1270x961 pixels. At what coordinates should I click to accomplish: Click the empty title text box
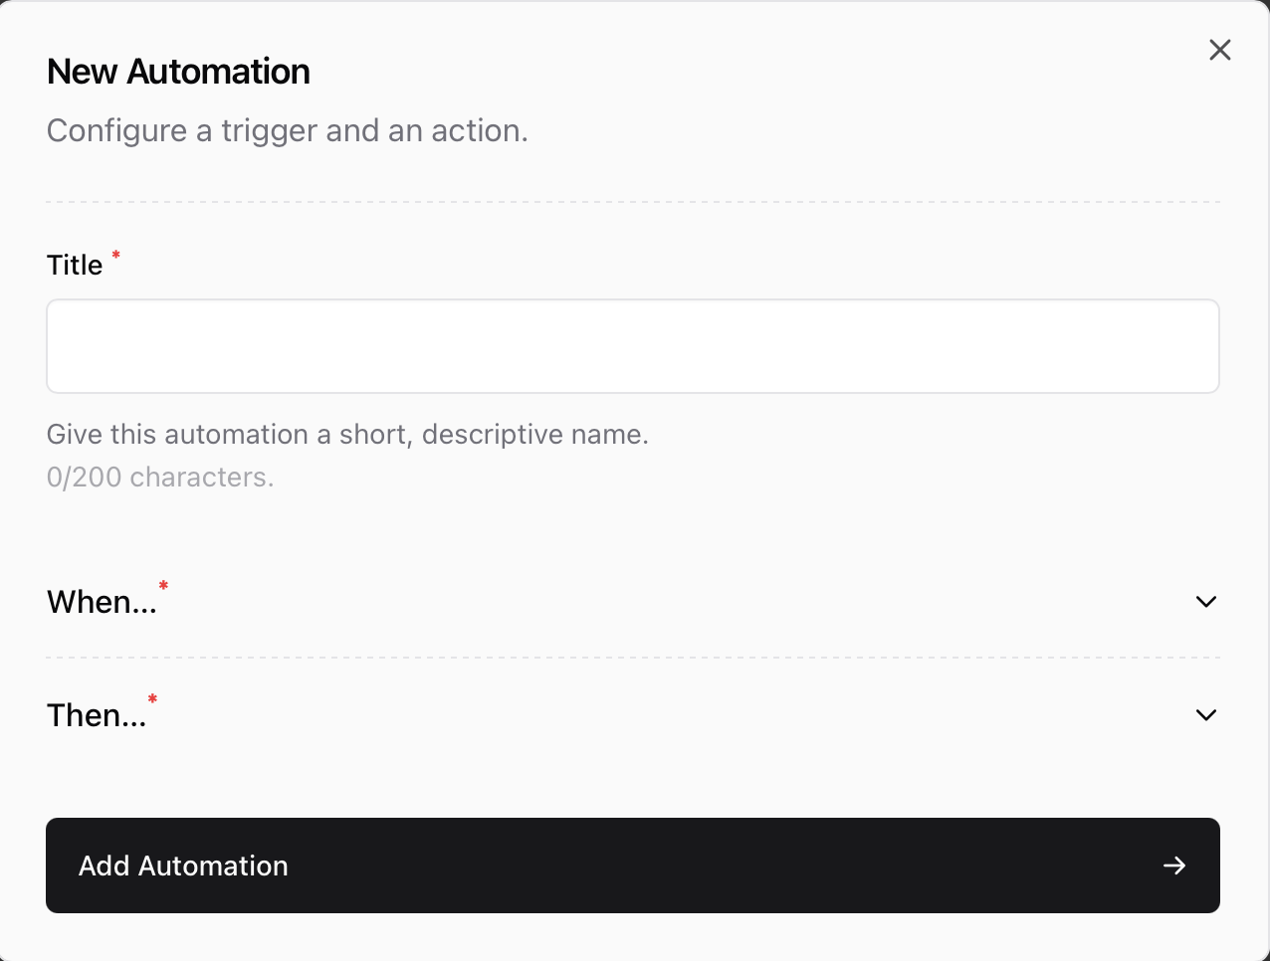coord(633,345)
